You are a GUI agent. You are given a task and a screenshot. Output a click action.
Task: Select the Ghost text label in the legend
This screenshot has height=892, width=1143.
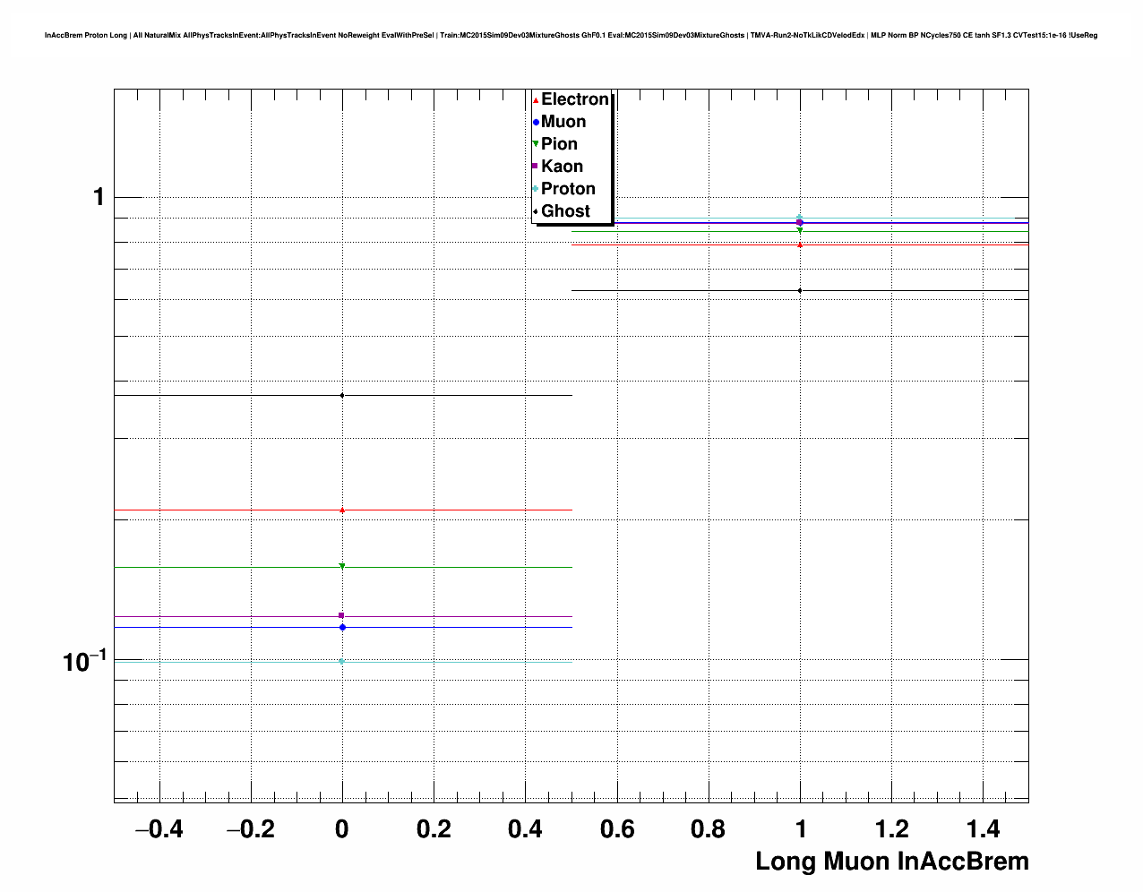click(x=565, y=211)
